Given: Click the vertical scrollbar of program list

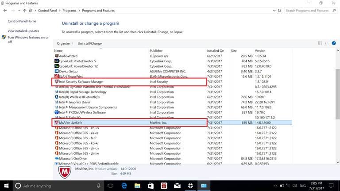Looking at the screenshot, I should pyautogui.click(x=337, y=88).
